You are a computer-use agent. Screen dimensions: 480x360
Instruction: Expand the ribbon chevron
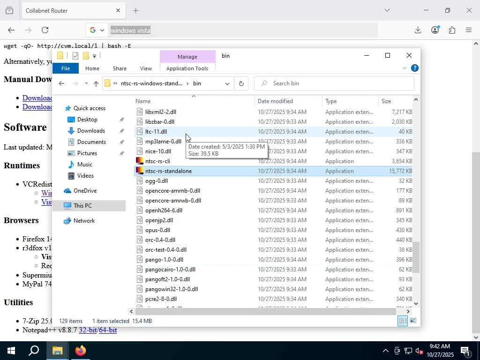click(405, 68)
